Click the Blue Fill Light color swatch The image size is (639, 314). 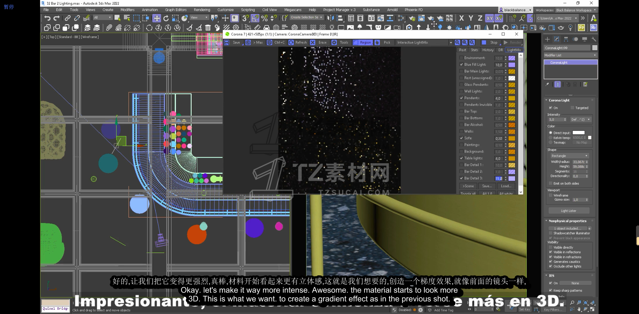(511, 65)
